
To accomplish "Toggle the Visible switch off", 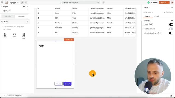I will 171,24.
